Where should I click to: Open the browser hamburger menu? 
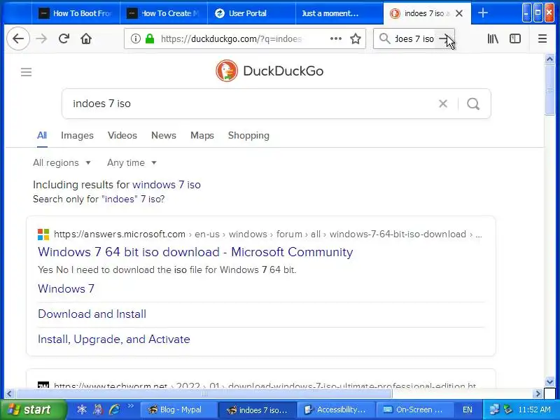pos(542,38)
